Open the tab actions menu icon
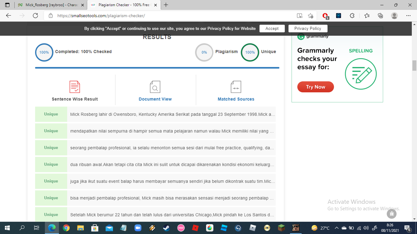The width and height of the screenshot is (417, 234). point(7,5)
